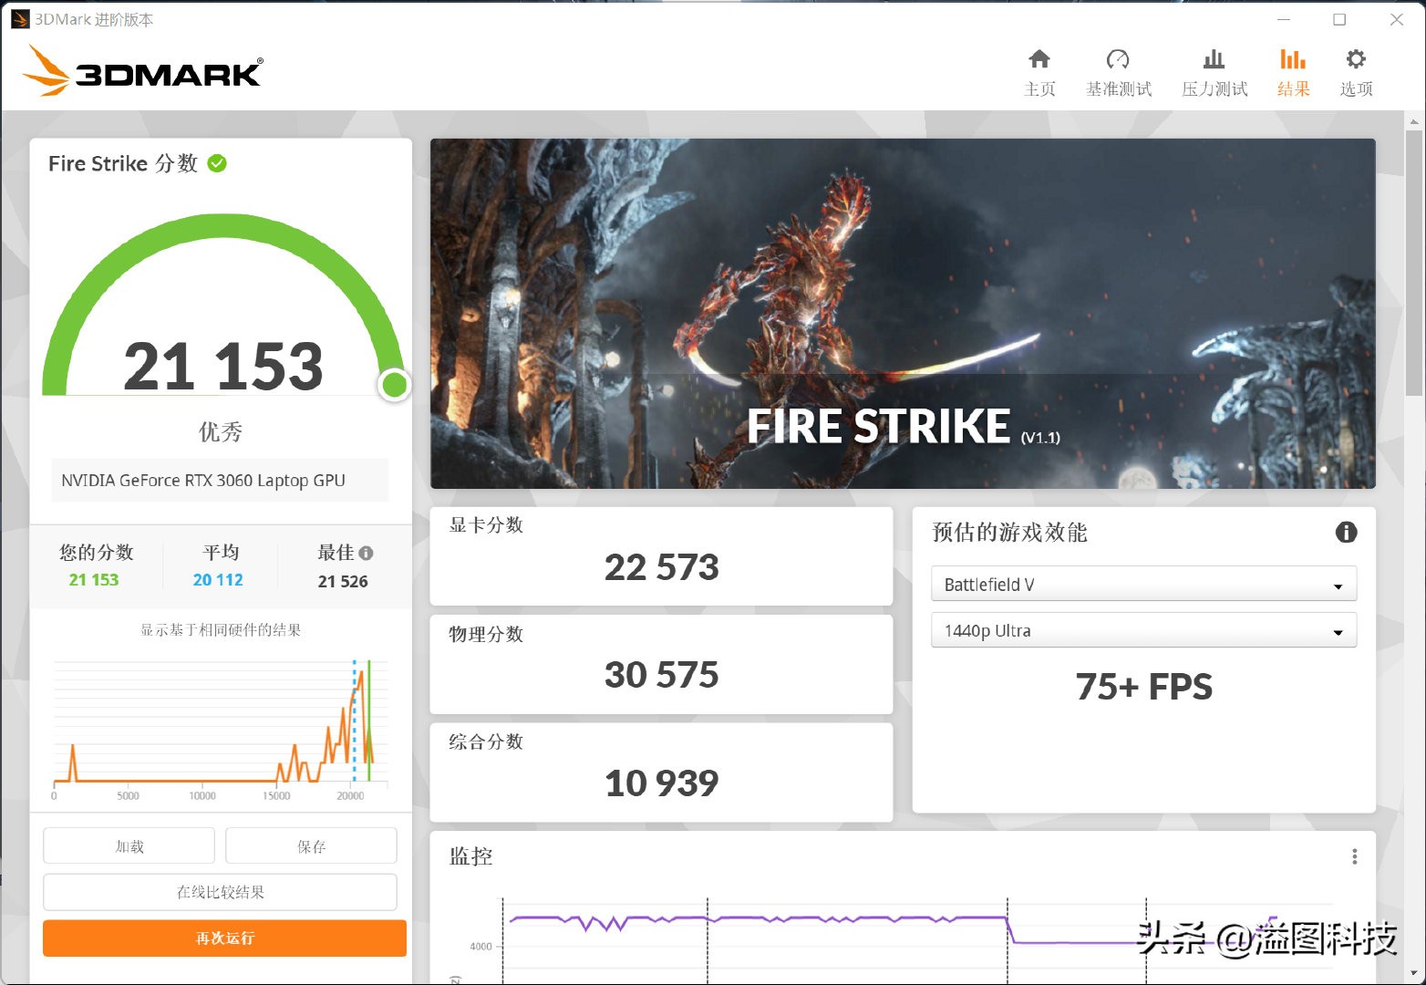Click the orange 再次运行 button
The width and height of the screenshot is (1426, 985).
(224, 938)
